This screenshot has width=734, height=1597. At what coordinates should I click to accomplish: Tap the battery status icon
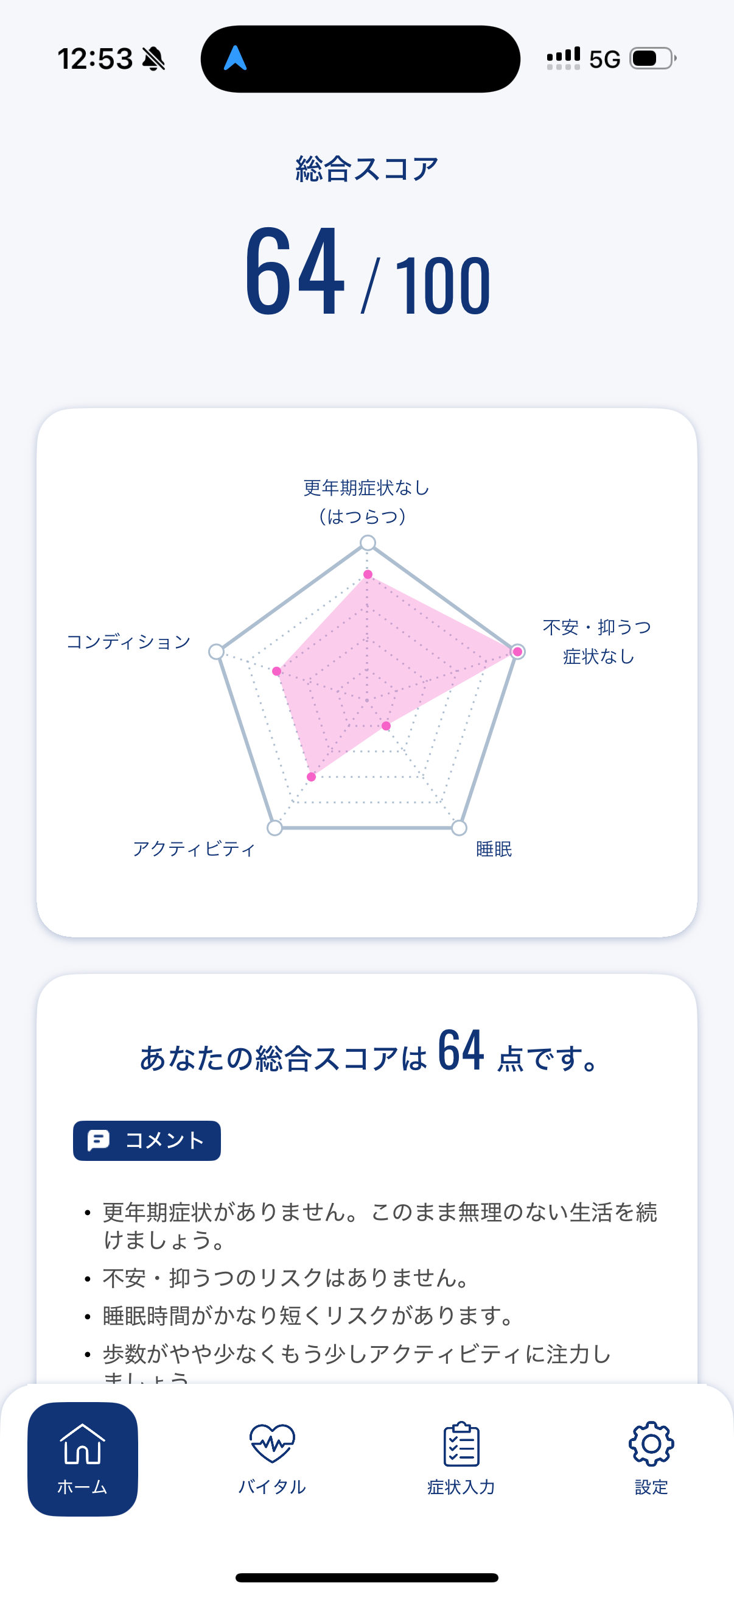652,59
